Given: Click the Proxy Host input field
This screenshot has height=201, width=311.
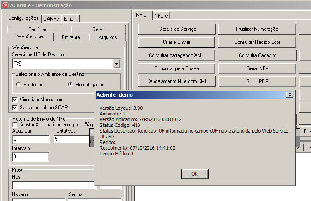Looking at the screenshot, I should click(54, 185).
